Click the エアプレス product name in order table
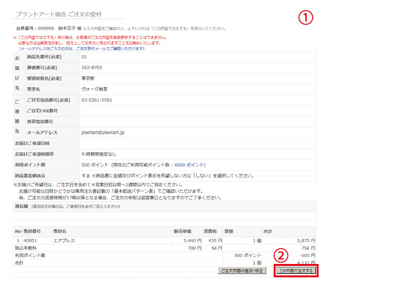 (64, 241)
